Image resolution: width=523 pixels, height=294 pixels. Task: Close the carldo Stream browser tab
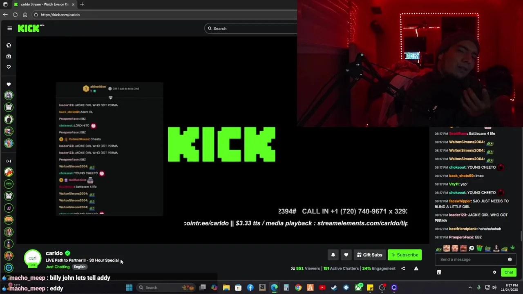point(73,4)
